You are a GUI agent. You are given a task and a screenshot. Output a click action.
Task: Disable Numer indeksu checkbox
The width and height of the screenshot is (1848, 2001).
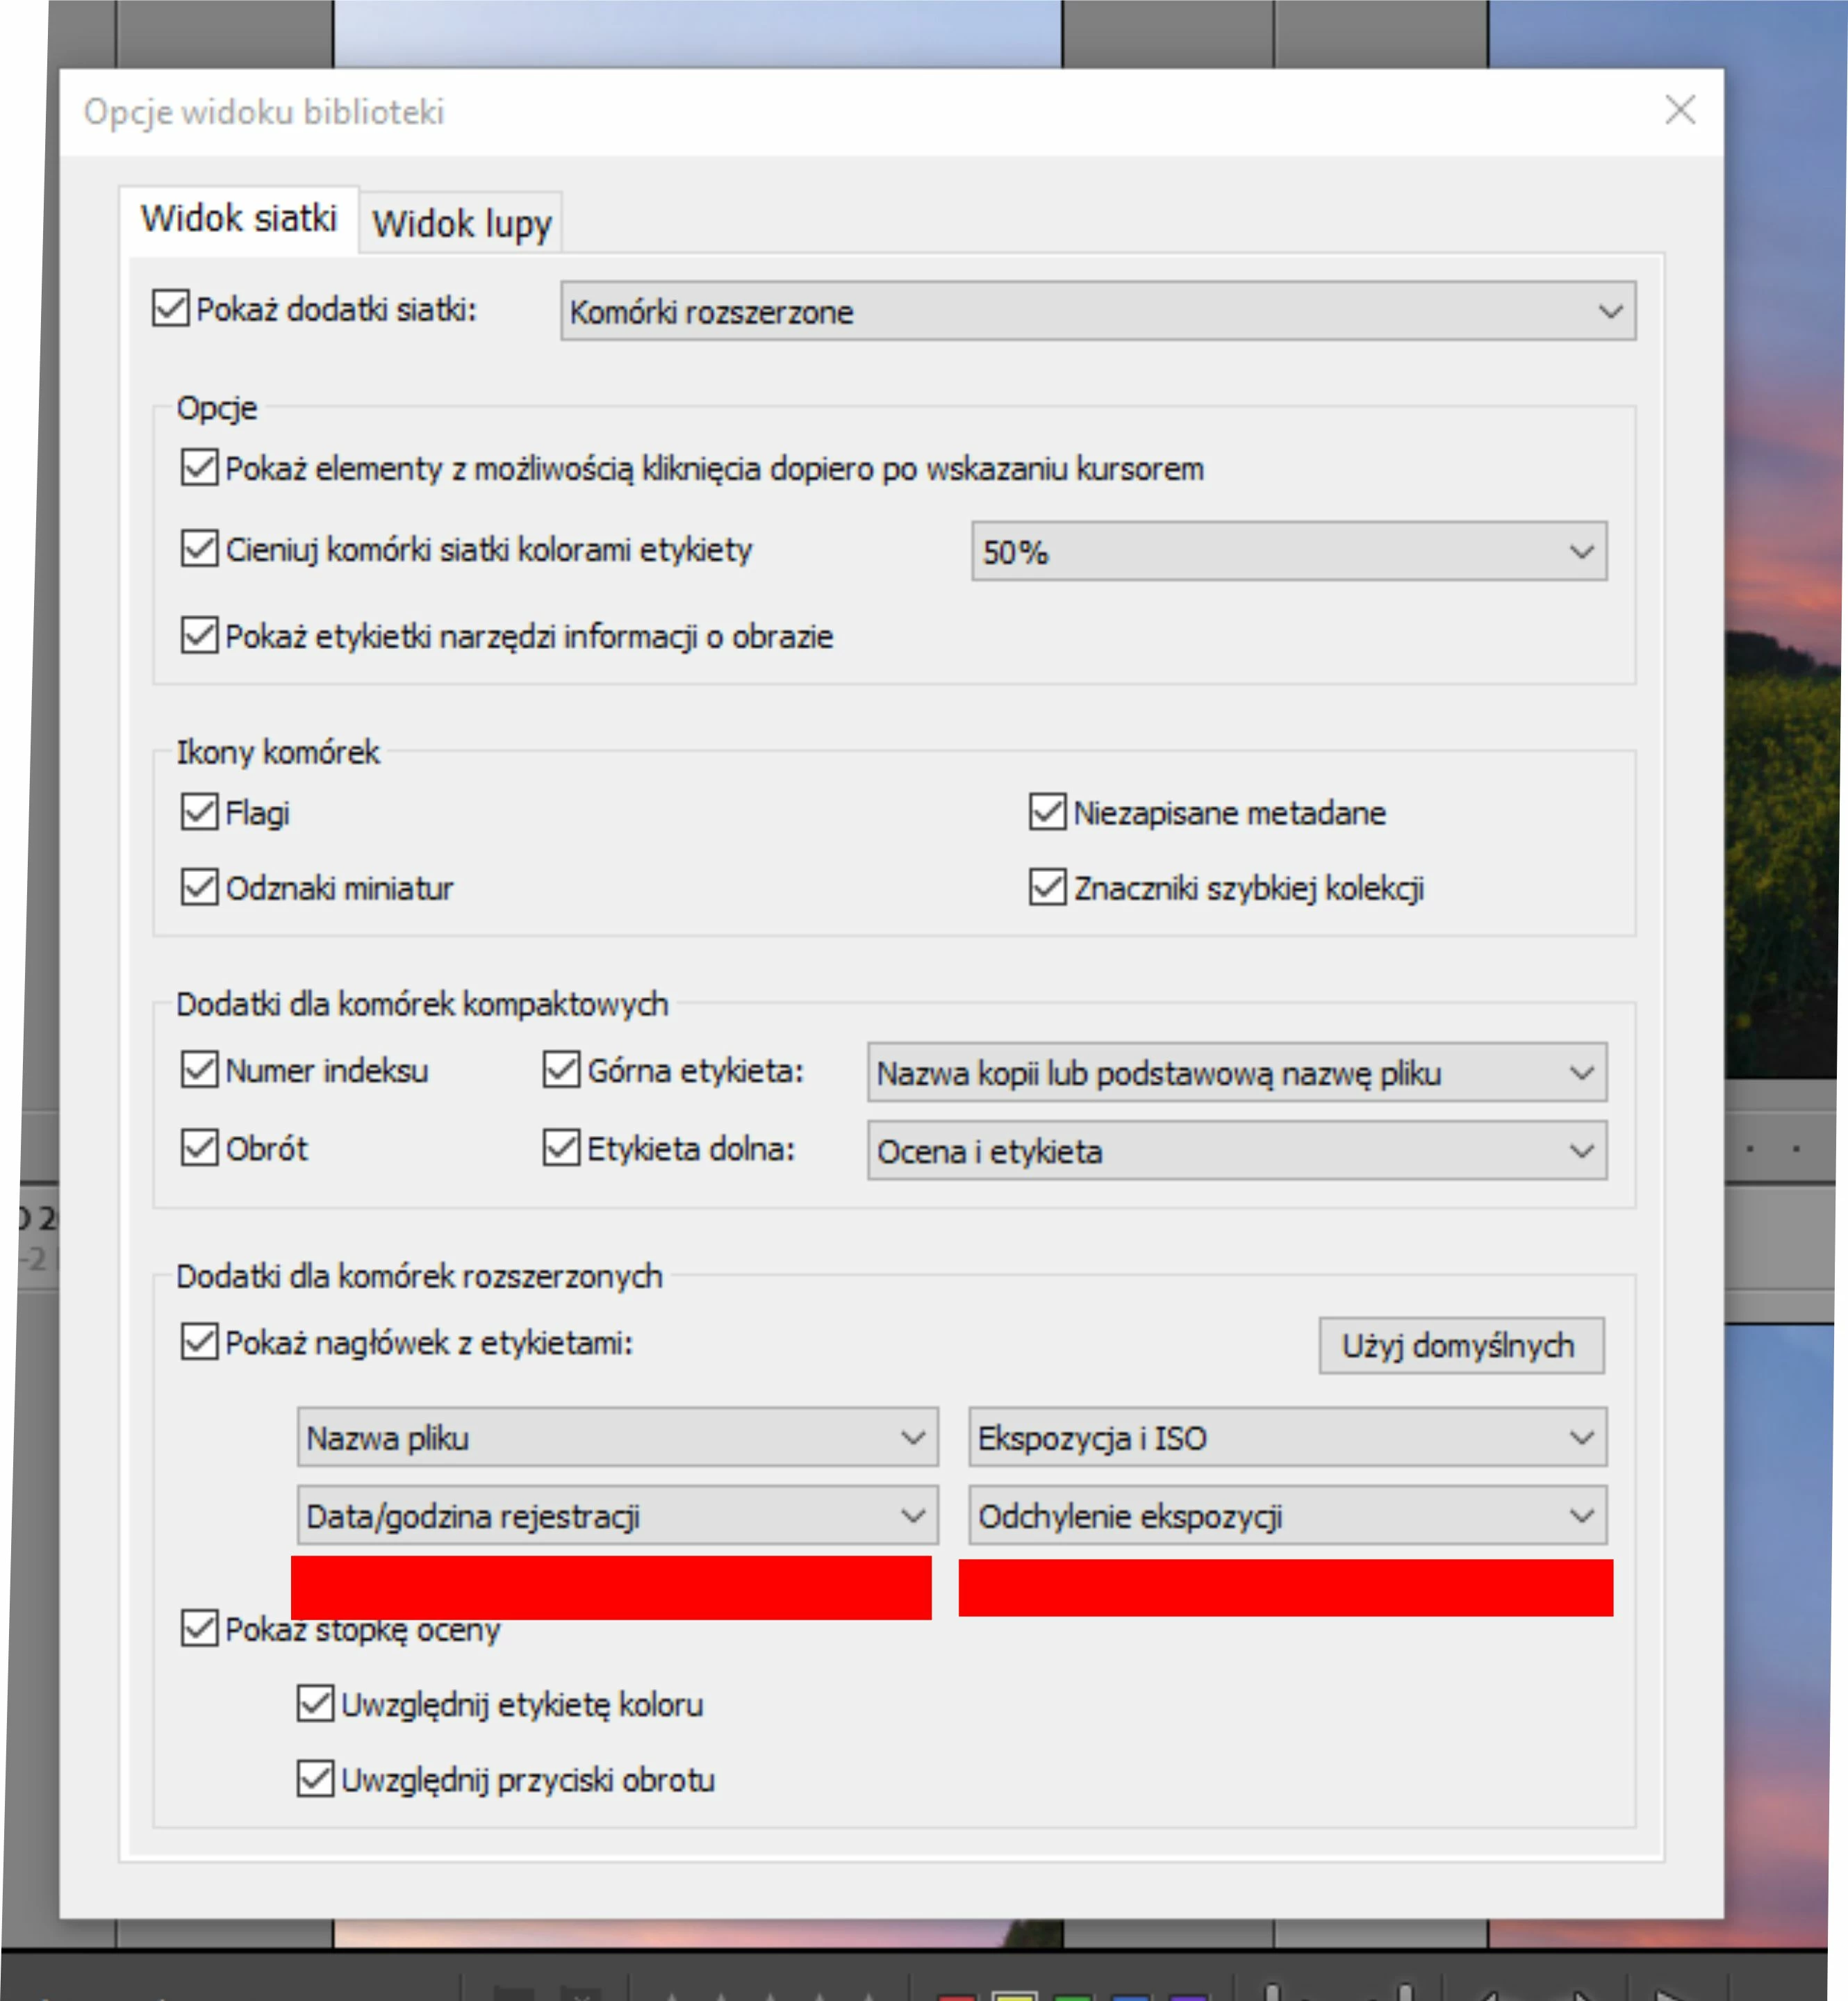click(200, 1069)
